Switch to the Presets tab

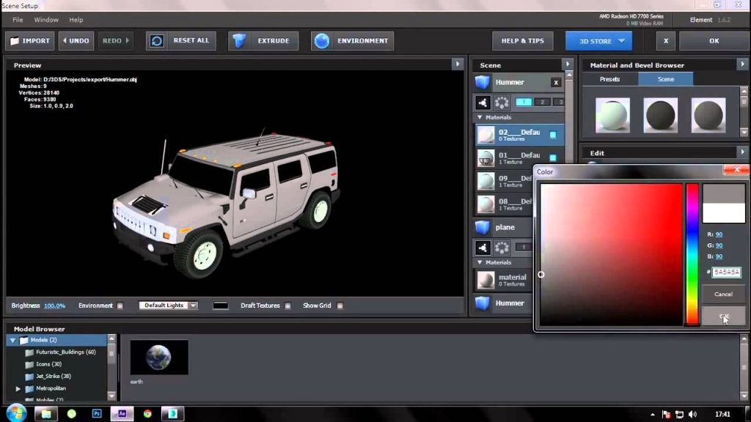[x=609, y=79]
